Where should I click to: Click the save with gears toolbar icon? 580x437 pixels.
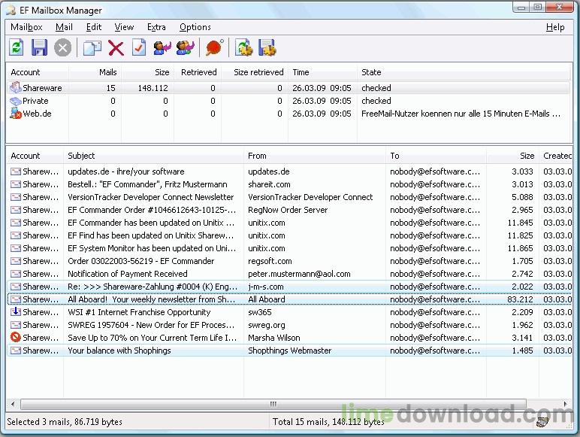[x=267, y=48]
